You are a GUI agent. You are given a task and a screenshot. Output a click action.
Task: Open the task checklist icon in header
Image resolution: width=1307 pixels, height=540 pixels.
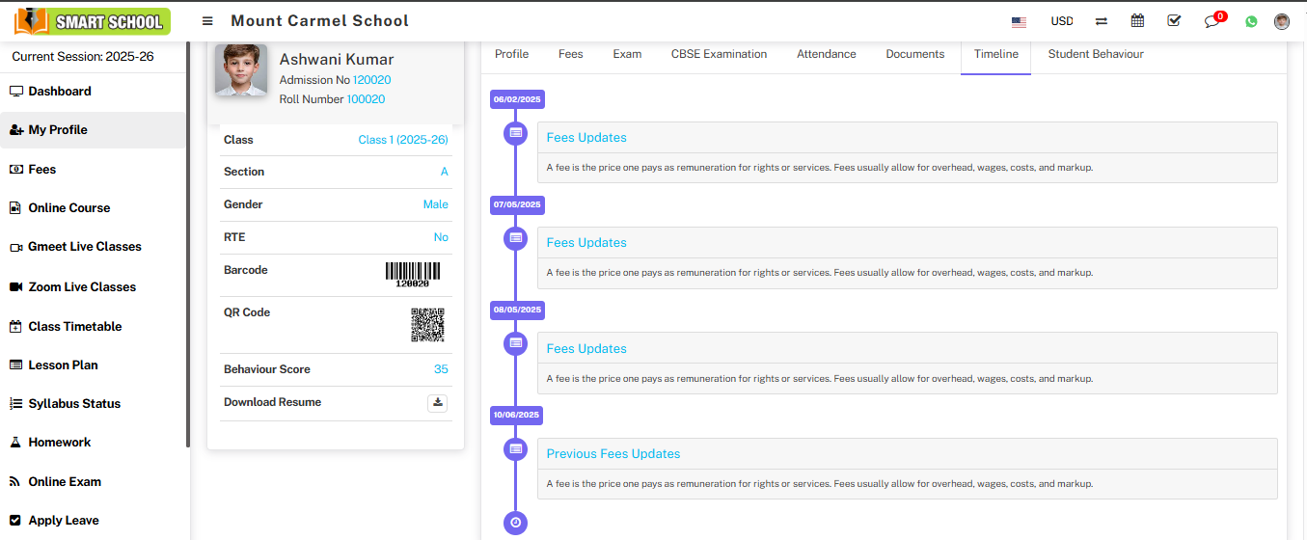pyautogui.click(x=1174, y=21)
